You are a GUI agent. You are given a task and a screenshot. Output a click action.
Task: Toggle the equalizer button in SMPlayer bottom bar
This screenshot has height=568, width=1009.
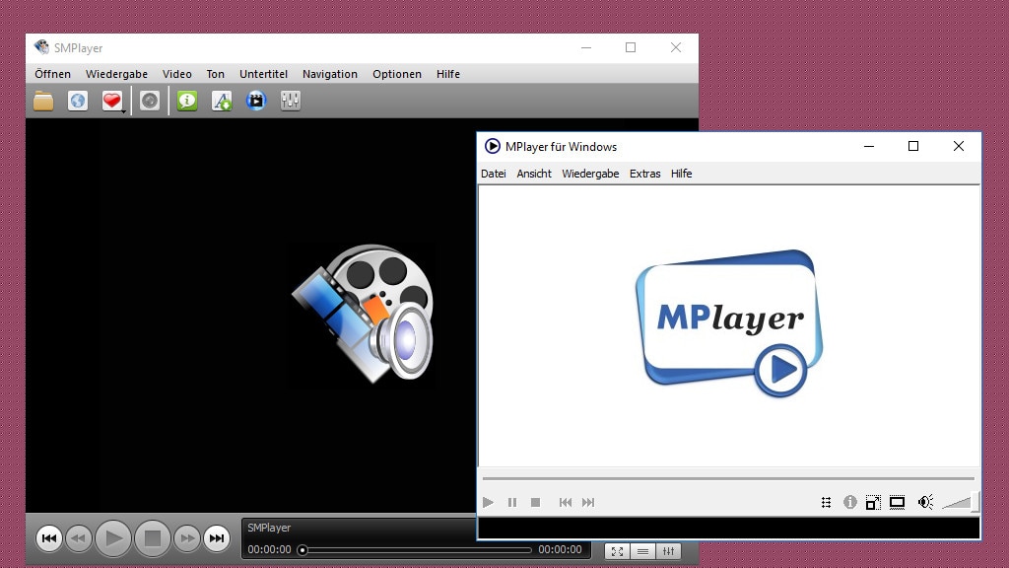tap(669, 551)
